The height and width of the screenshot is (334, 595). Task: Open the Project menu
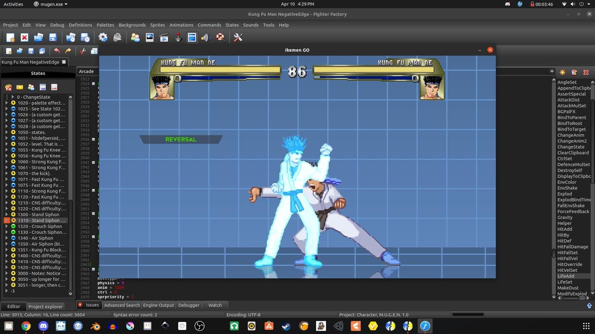pos(10,25)
